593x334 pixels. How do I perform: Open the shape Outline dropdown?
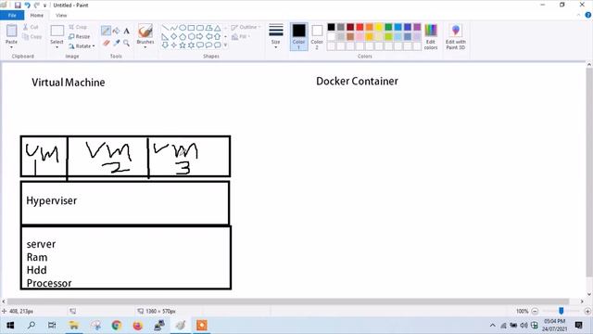pyautogui.click(x=246, y=27)
